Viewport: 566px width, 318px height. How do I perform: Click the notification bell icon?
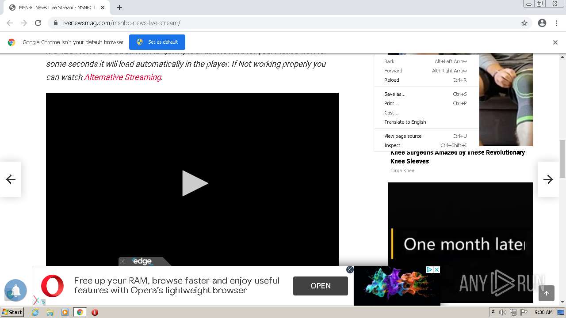(x=16, y=290)
